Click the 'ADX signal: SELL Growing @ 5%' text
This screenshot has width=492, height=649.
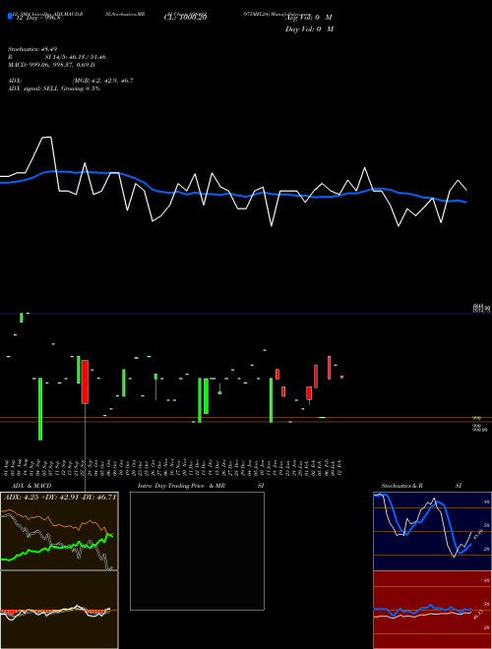click(54, 88)
